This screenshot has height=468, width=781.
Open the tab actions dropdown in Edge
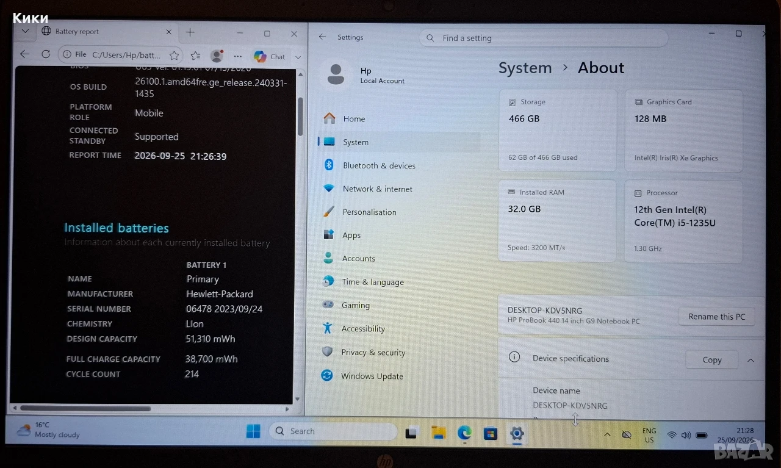point(25,31)
